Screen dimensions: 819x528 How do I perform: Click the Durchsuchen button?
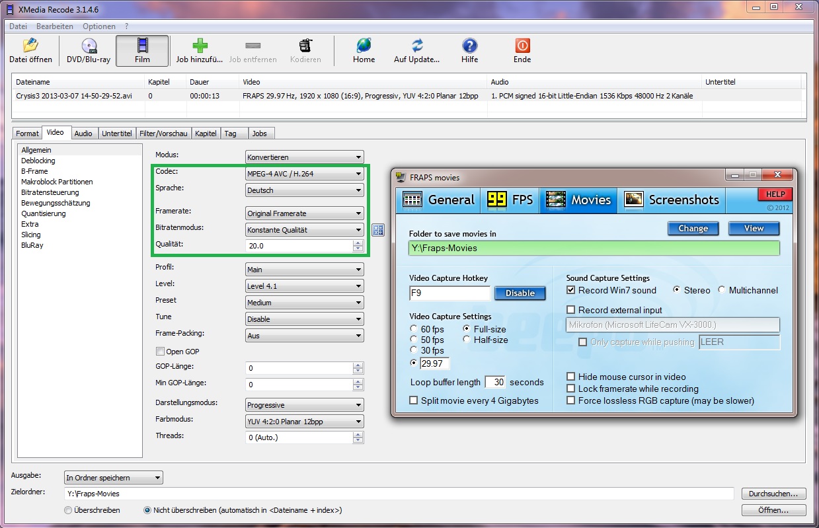coord(774,494)
